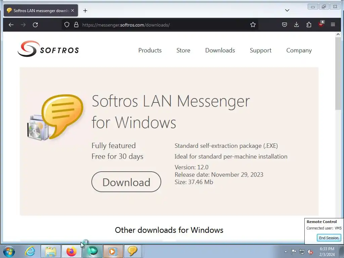
Task: Click 'Standard self-extraction package (.EXE)' text
Action: click(226, 146)
